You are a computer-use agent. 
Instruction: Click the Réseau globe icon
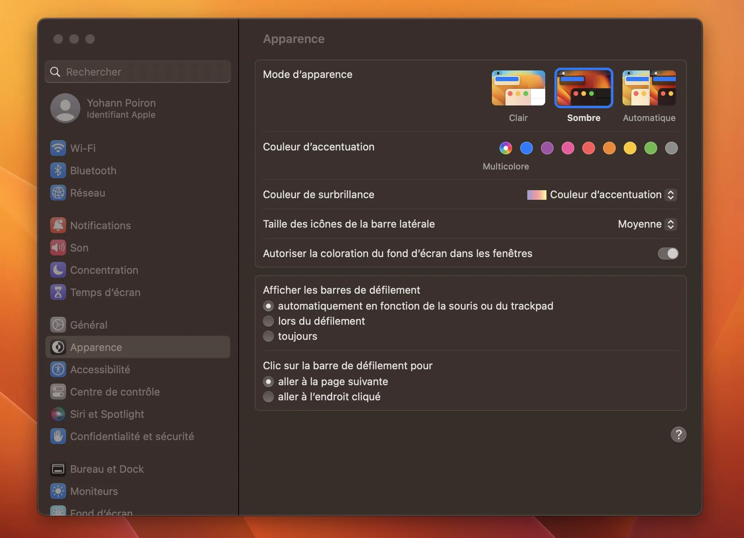tap(58, 193)
